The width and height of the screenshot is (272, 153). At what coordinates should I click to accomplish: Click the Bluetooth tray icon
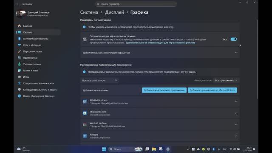click(213, 149)
